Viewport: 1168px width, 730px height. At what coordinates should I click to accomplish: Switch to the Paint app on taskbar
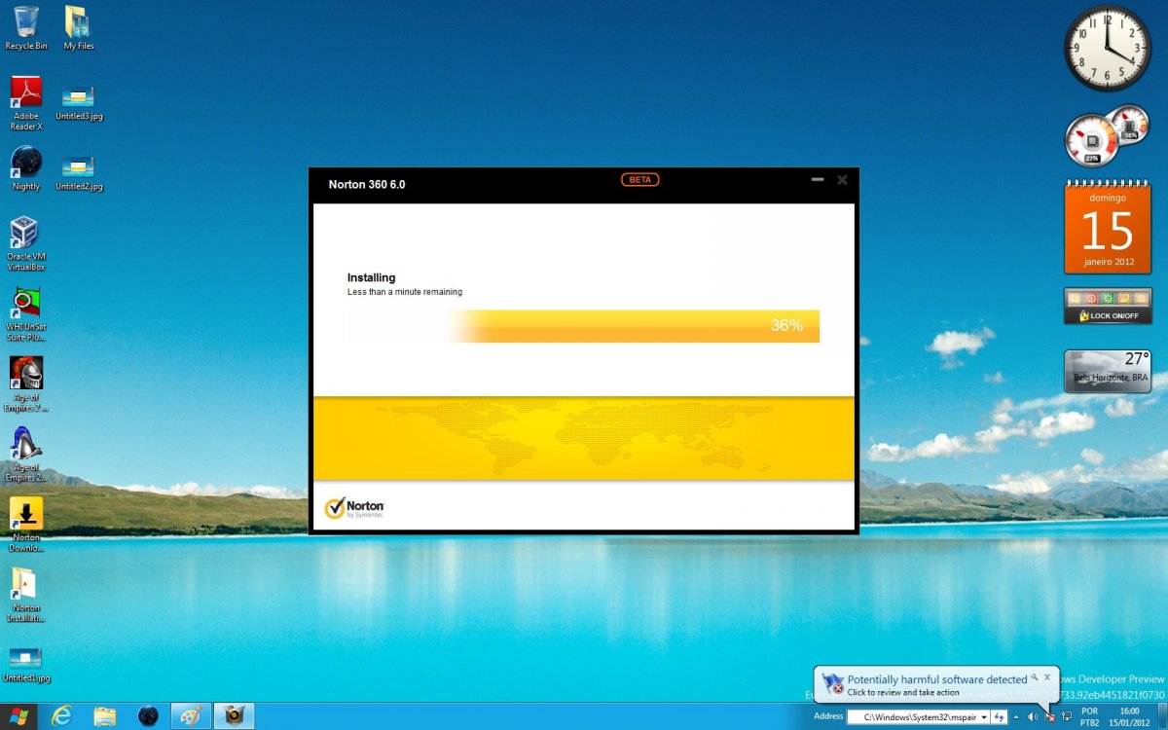[191, 716]
